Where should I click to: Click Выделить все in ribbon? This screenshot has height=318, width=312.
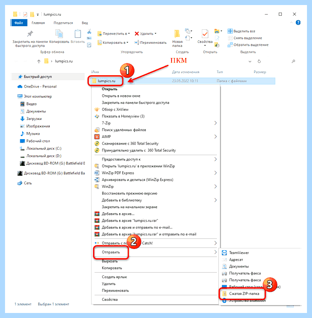pyautogui.click(x=242, y=31)
